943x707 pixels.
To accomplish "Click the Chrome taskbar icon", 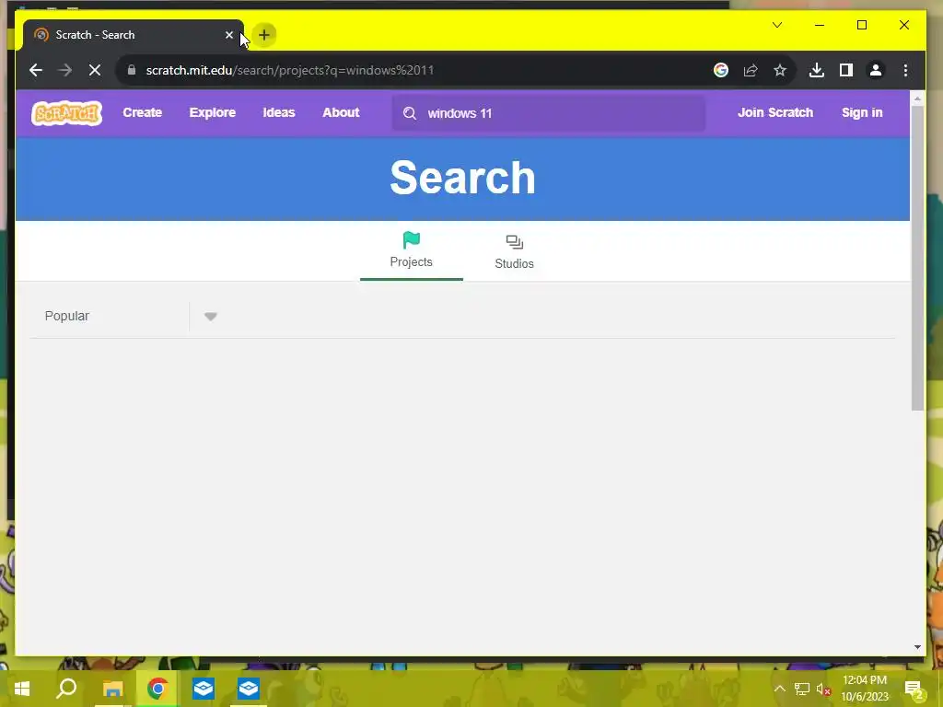I will 157,689.
